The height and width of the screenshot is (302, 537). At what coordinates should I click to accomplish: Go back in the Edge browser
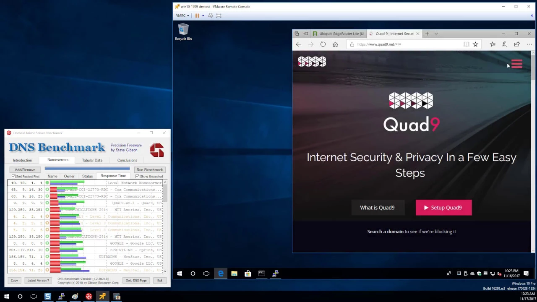click(x=298, y=44)
